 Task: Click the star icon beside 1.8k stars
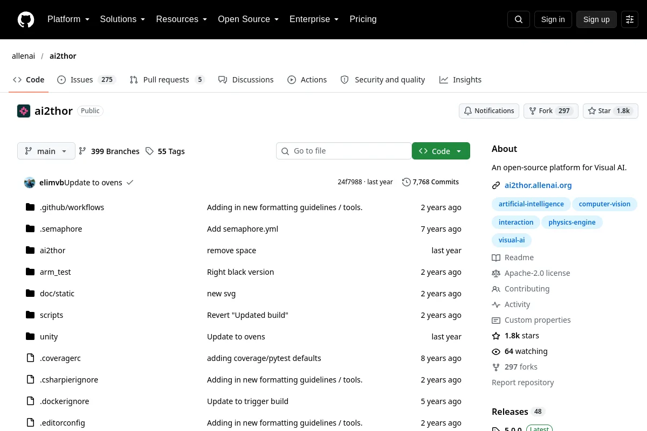pos(496,336)
